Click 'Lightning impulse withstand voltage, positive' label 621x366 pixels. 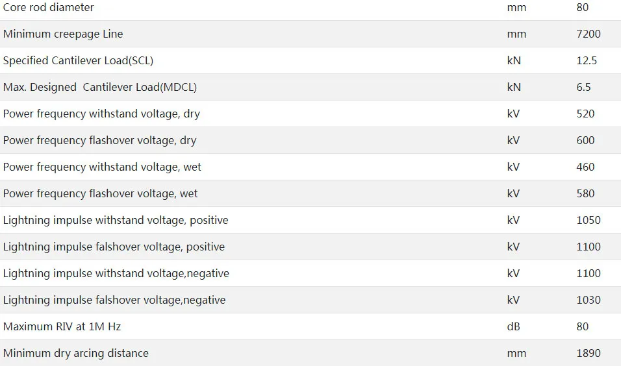pyautogui.click(x=116, y=221)
